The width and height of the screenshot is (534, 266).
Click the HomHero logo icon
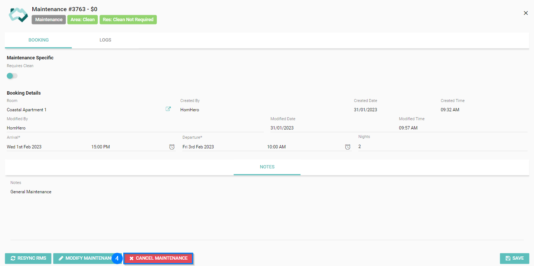[x=18, y=14]
